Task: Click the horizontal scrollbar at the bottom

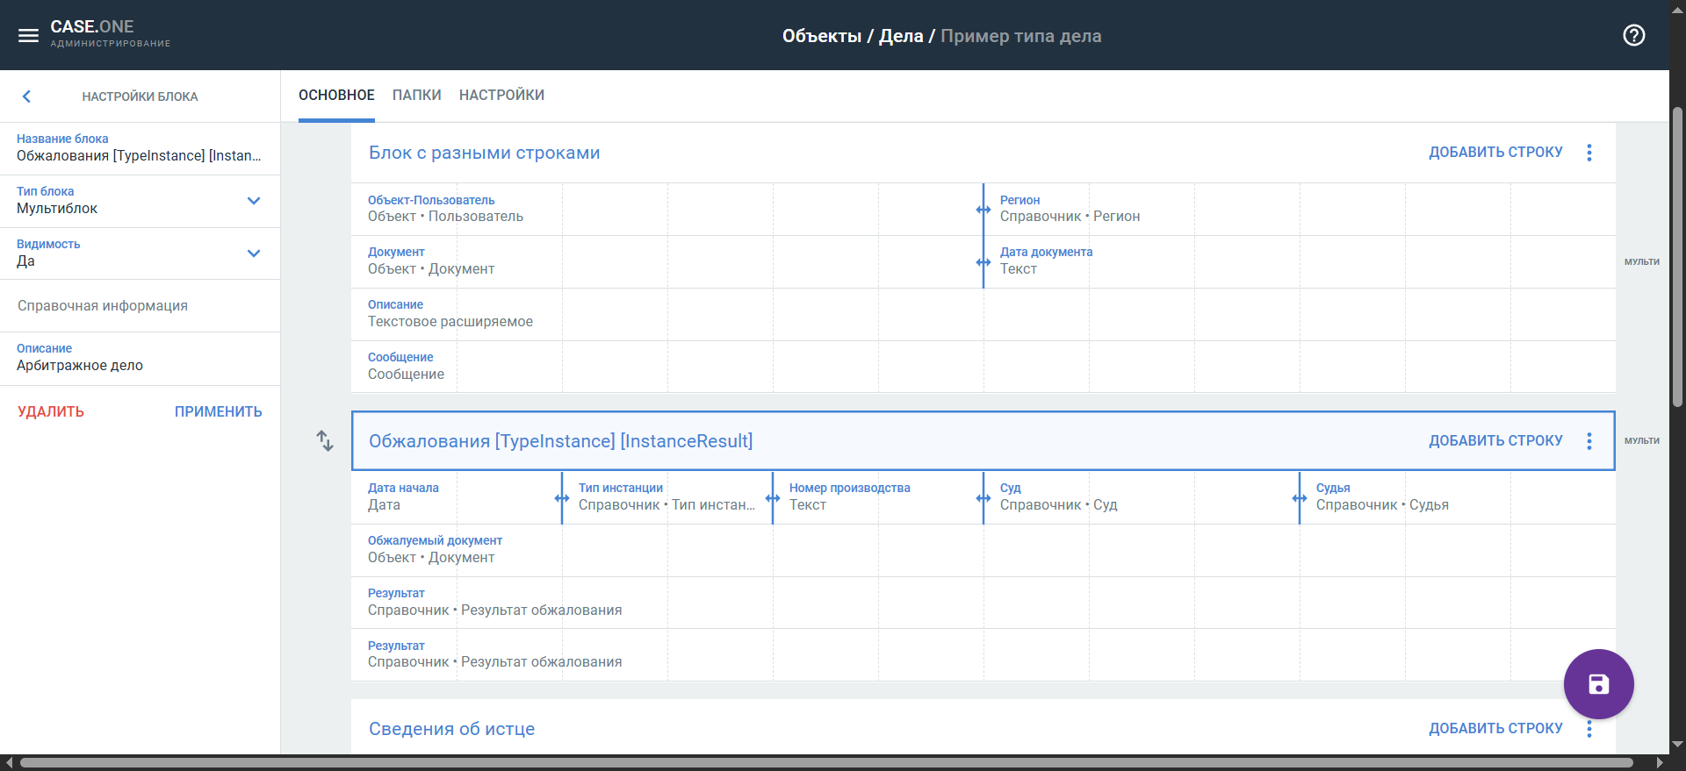Action: click(x=825, y=763)
